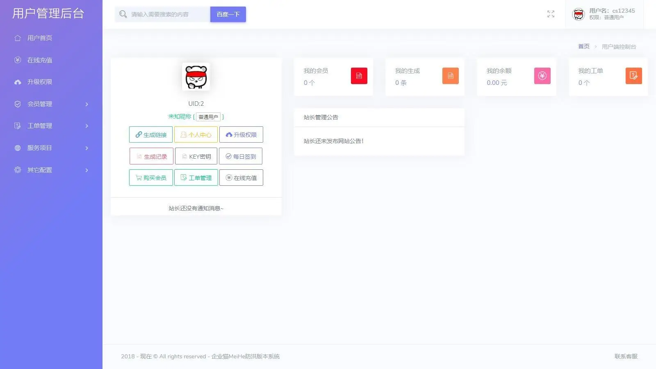The width and height of the screenshot is (656, 369).
Task: Click the orange document icon on 我的生成 card
Action: pos(450,75)
